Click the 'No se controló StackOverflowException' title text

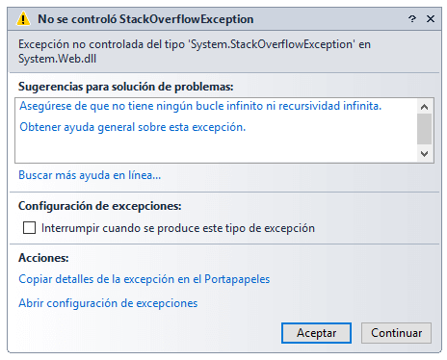click(145, 19)
